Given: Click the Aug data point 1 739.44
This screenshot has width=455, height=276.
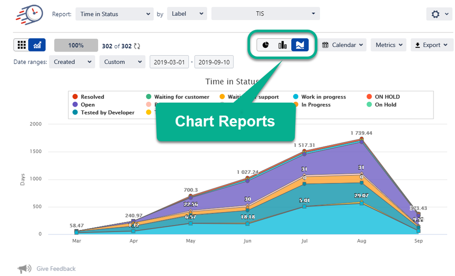Looking at the screenshot, I should (x=362, y=139).
